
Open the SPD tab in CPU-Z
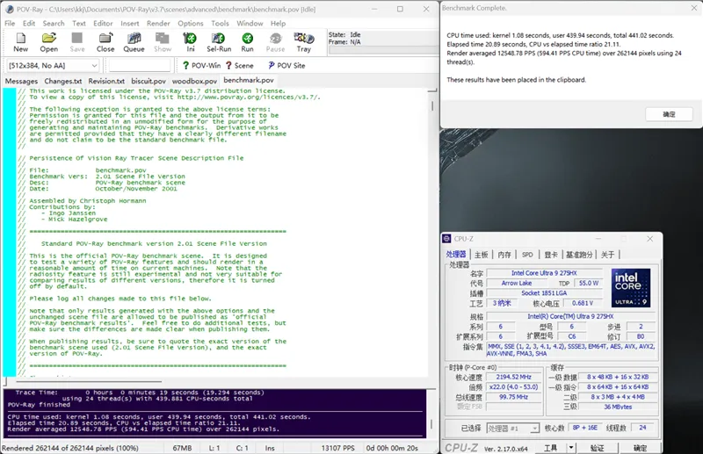[x=527, y=255]
